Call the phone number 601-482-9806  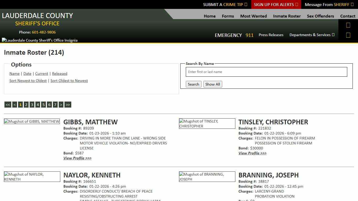[44, 32]
